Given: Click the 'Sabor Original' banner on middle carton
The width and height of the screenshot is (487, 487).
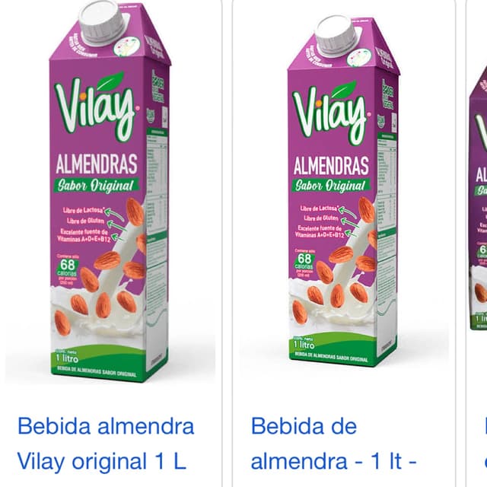Looking at the screenshot, I should pyautogui.click(x=330, y=186).
